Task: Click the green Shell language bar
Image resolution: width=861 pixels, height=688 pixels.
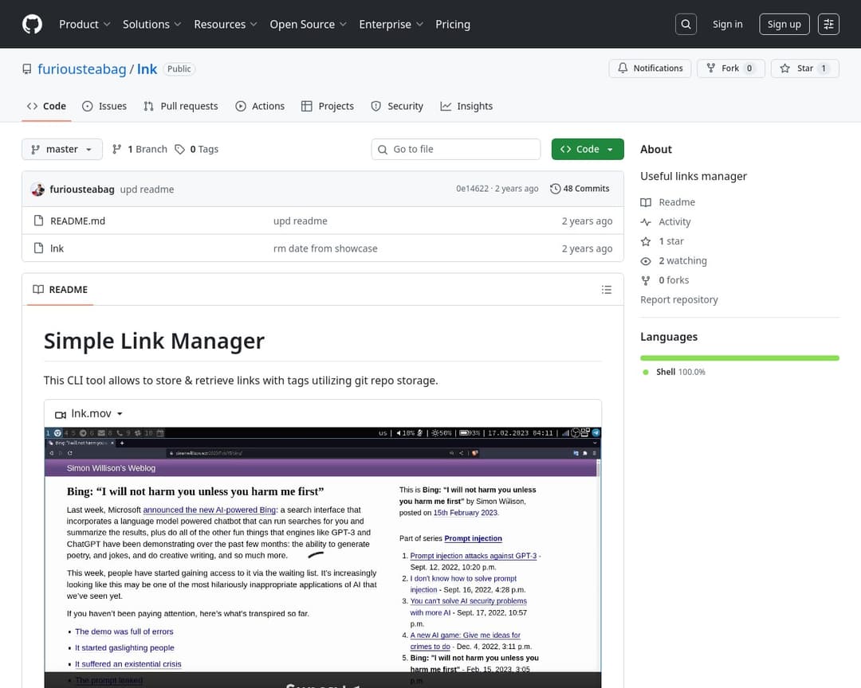Action: coord(739,358)
